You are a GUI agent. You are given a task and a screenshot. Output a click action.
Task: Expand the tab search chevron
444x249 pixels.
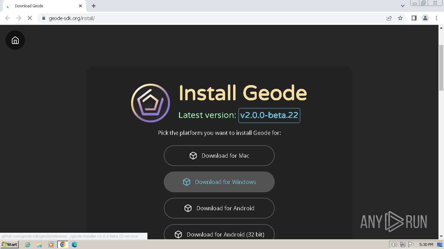click(x=403, y=6)
